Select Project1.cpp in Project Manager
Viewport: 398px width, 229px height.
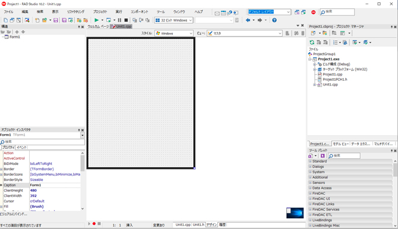pos(332,74)
